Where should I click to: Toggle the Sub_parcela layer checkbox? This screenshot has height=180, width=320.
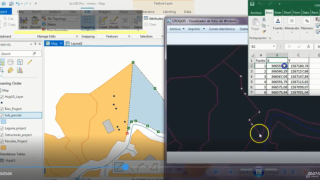2,115
